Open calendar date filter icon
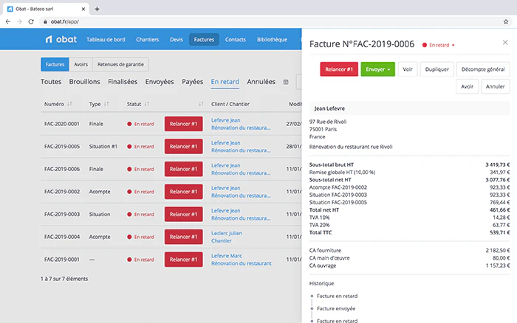 click(286, 82)
